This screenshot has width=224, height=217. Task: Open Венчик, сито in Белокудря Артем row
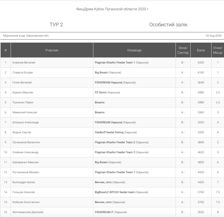[103, 182]
